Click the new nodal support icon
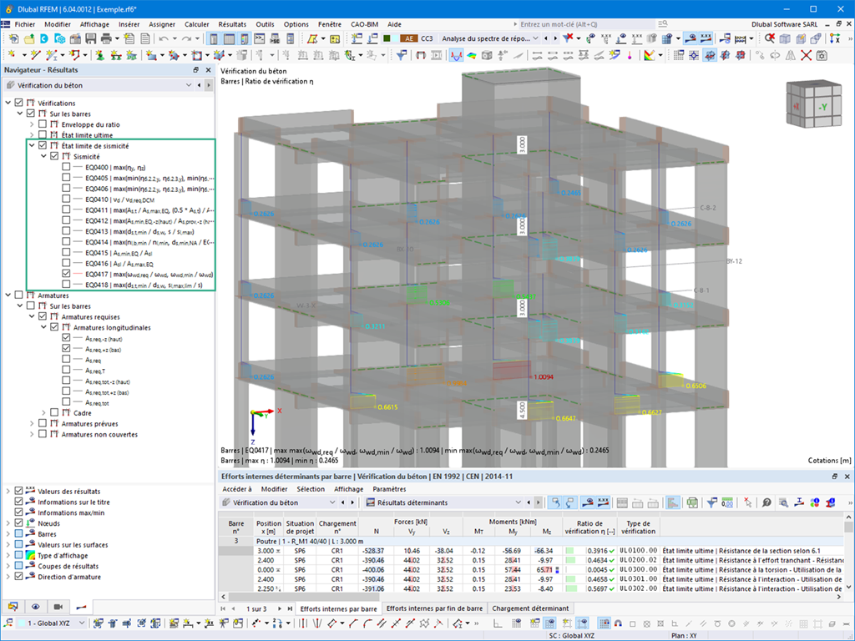 (x=100, y=55)
